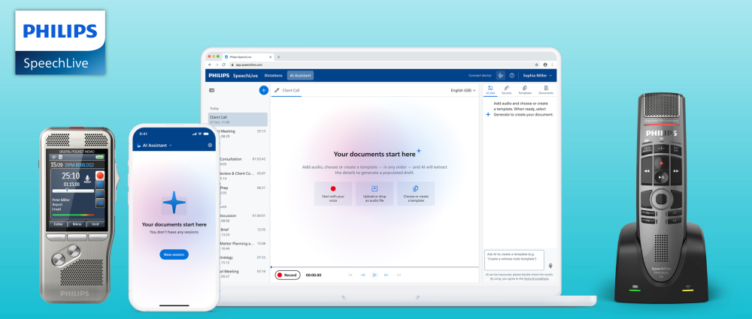
Task: Click the browser reload icon
Action: click(223, 65)
